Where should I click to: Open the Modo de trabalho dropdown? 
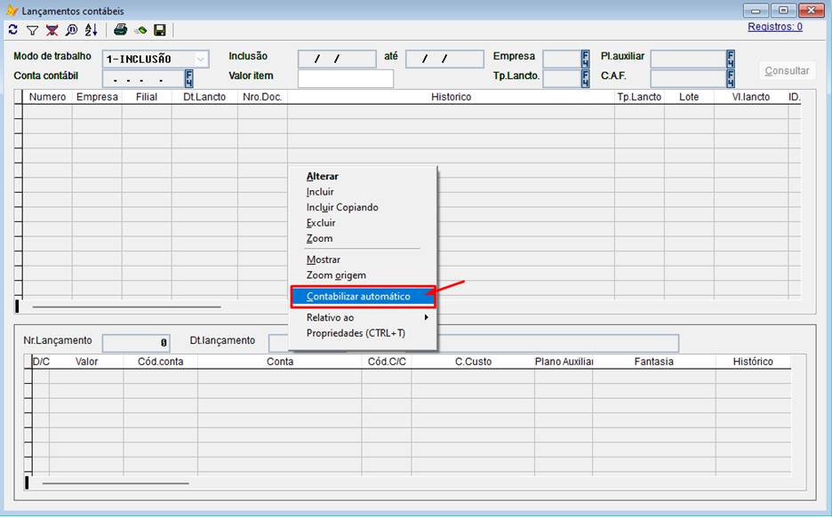(x=200, y=59)
